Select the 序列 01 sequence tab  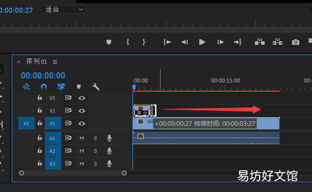tap(37, 62)
